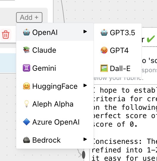Viewport: 157px width, 161px height.
Task: Click the blue diamond Azure icon
Action: click(26, 122)
